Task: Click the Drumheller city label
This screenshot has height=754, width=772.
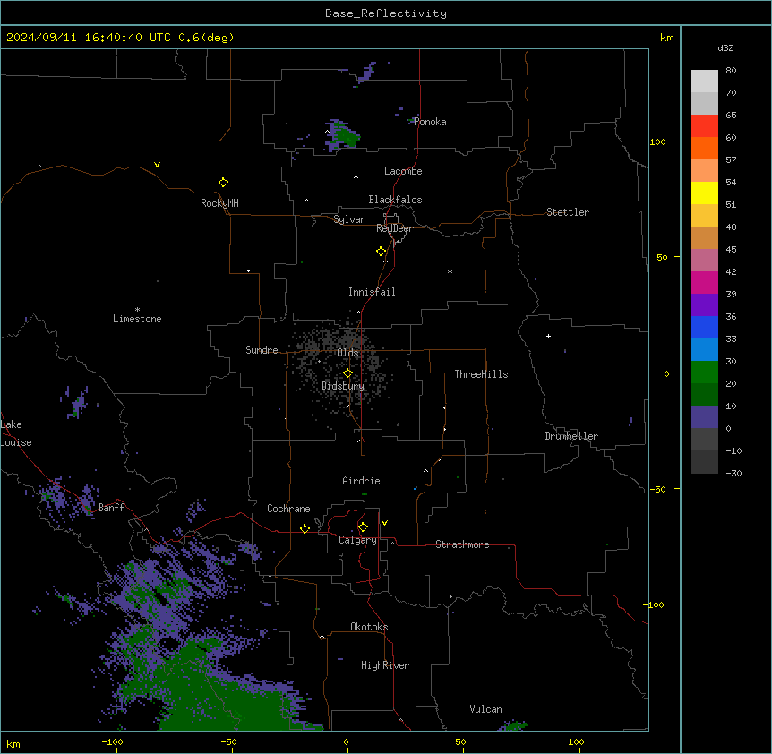Action: point(571,436)
